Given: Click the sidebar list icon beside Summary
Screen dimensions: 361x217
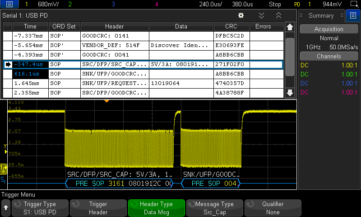Looking at the screenshot, I should 352,16.
